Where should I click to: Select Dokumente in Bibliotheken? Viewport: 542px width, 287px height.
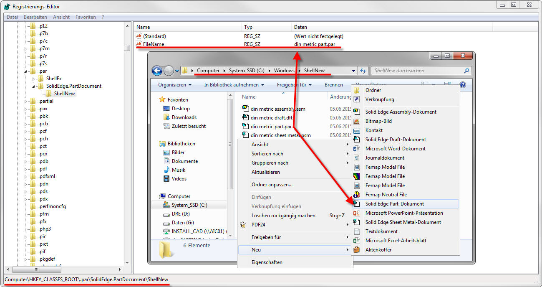tap(185, 161)
